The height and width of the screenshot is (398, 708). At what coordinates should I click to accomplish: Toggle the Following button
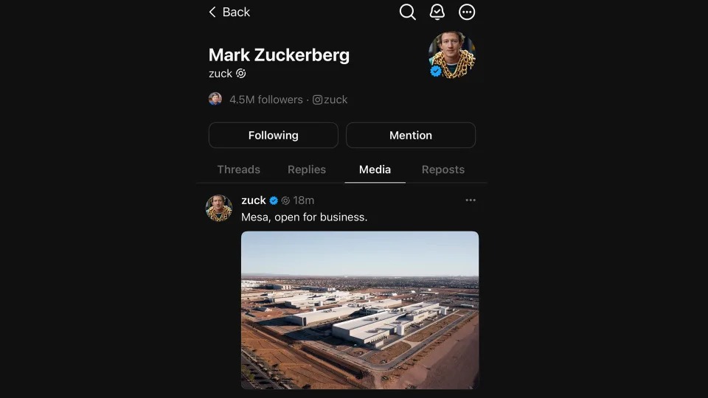point(273,136)
